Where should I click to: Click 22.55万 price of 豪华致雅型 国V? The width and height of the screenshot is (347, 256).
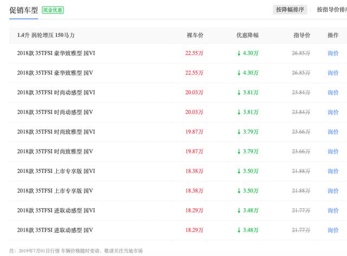(194, 73)
